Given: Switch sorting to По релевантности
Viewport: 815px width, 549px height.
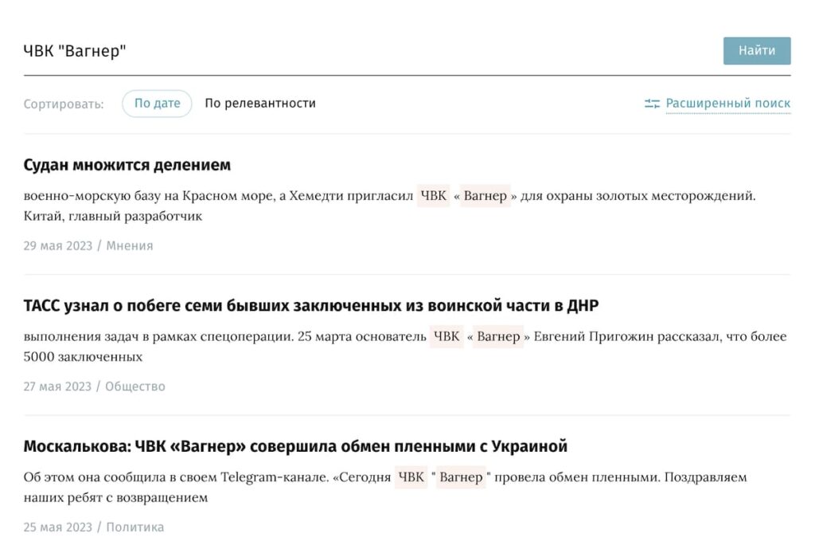Looking at the screenshot, I should click(x=260, y=104).
